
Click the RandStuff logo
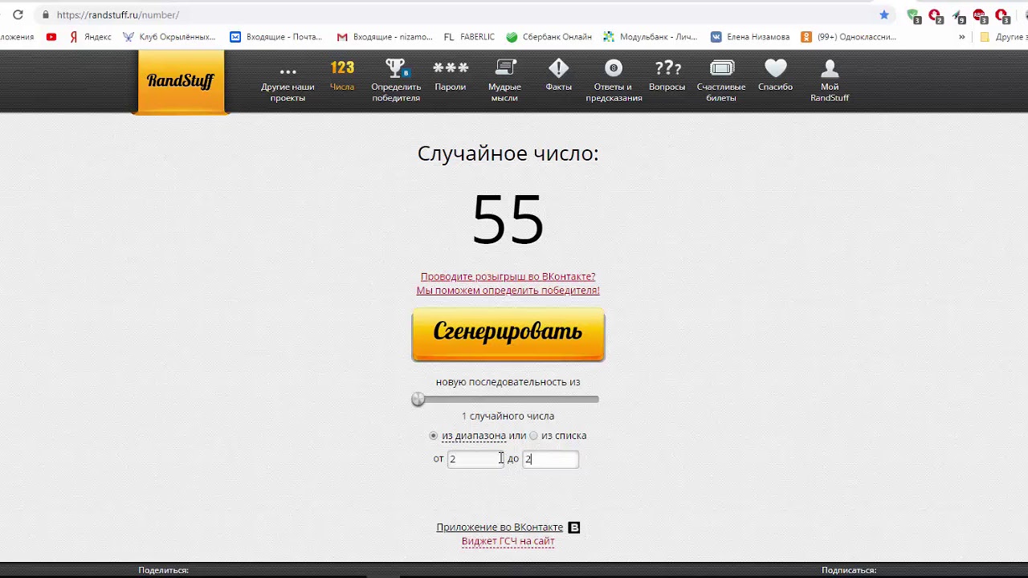(181, 81)
